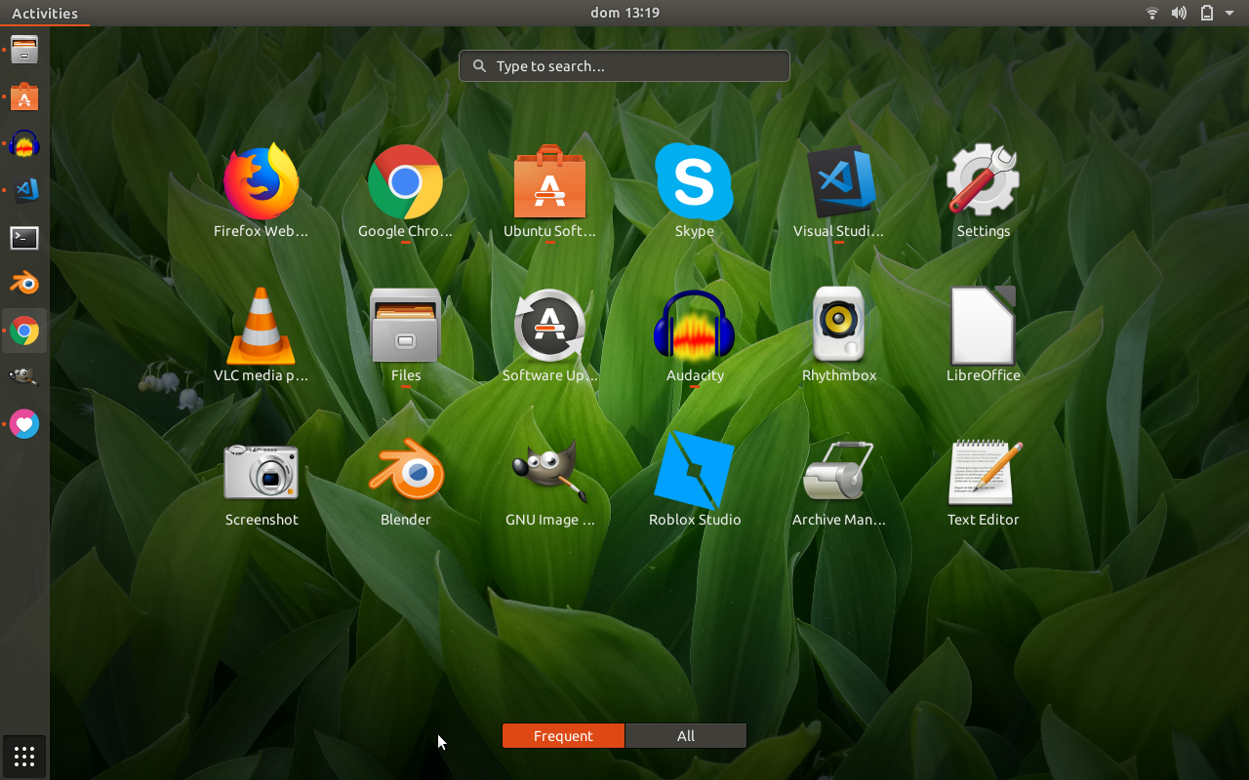Image resolution: width=1249 pixels, height=780 pixels.
Task: Launch Skype
Action: (694, 192)
